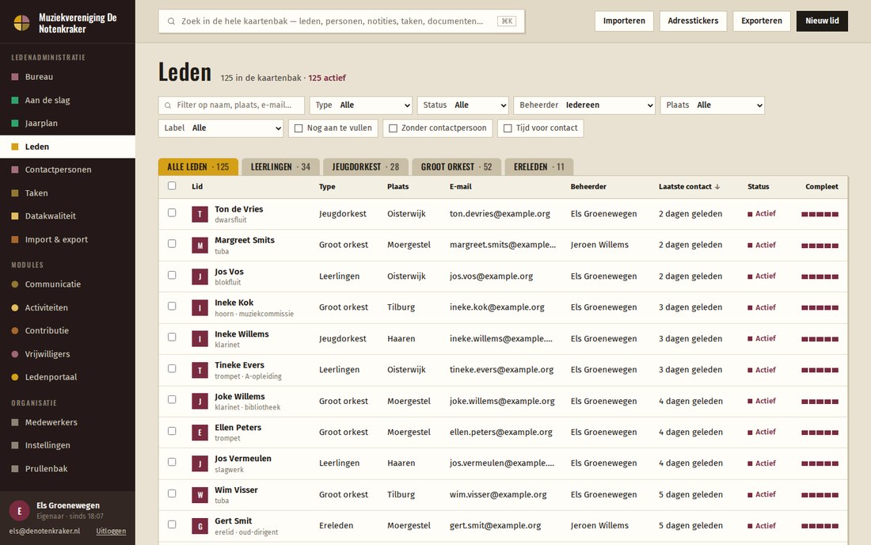Open Bureau via its pink square icon
This screenshot has width=871, height=545.
15,77
